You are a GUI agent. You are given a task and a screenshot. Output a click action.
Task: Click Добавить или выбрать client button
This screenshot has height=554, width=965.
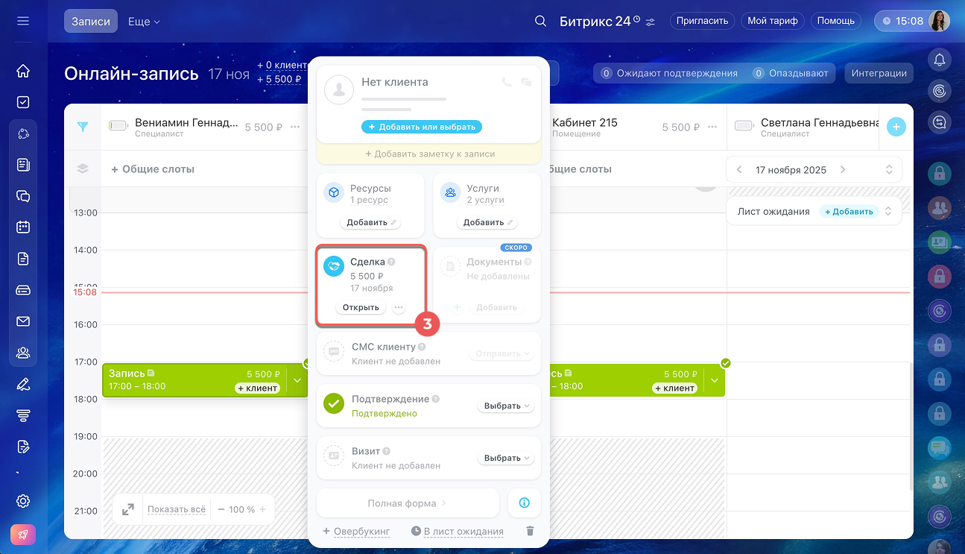point(422,127)
